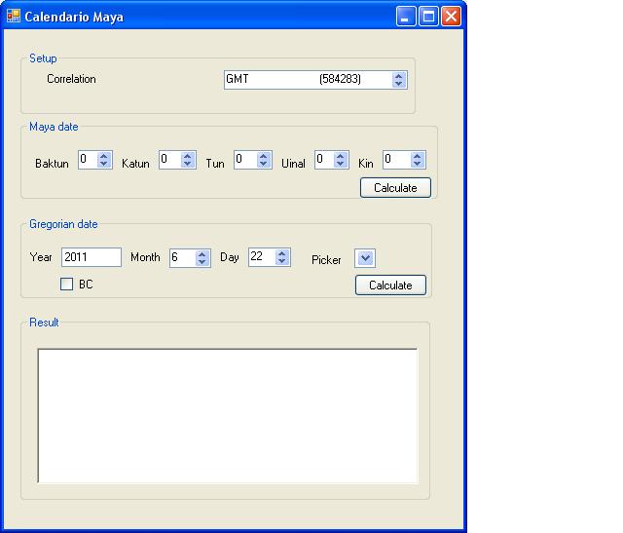The image size is (623, 533).
Task: Minimize the Calendario Maya window
Action: pyautogui.click(x=406, y=17)
